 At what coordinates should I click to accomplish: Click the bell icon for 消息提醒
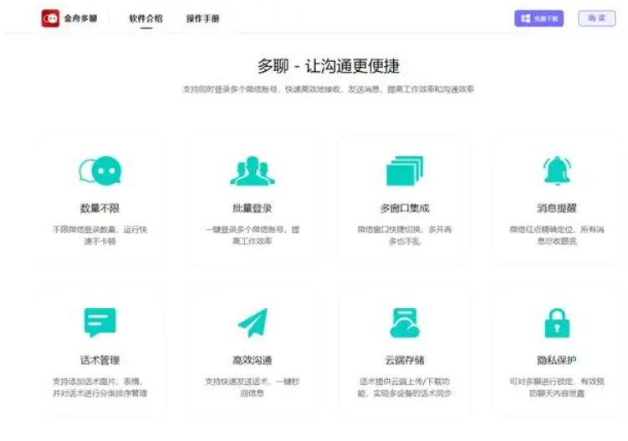click(556, 170)
